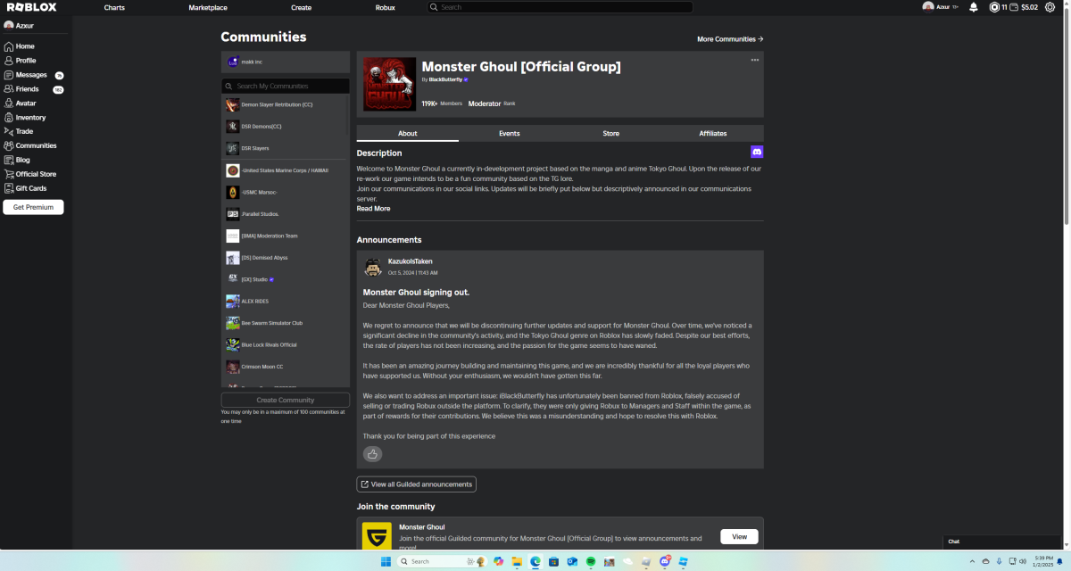The width and height of the screenshot is (1071, 571).
Task: Select the [BMA] Moderation Team community
Action: [x=286, y=236]
